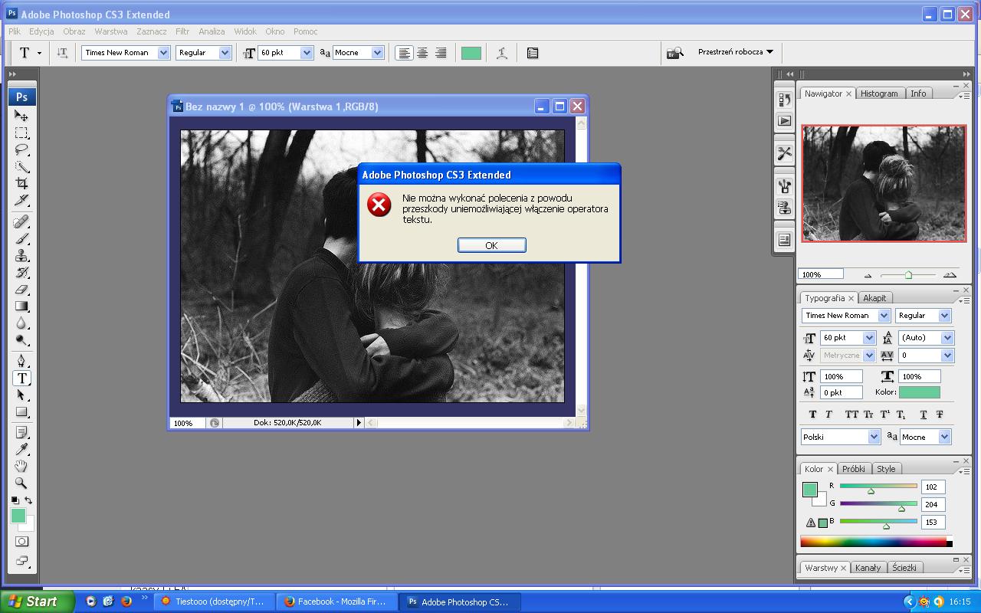
Task: Click the Navigator zoom slider
Action: (x=908, y=274)
